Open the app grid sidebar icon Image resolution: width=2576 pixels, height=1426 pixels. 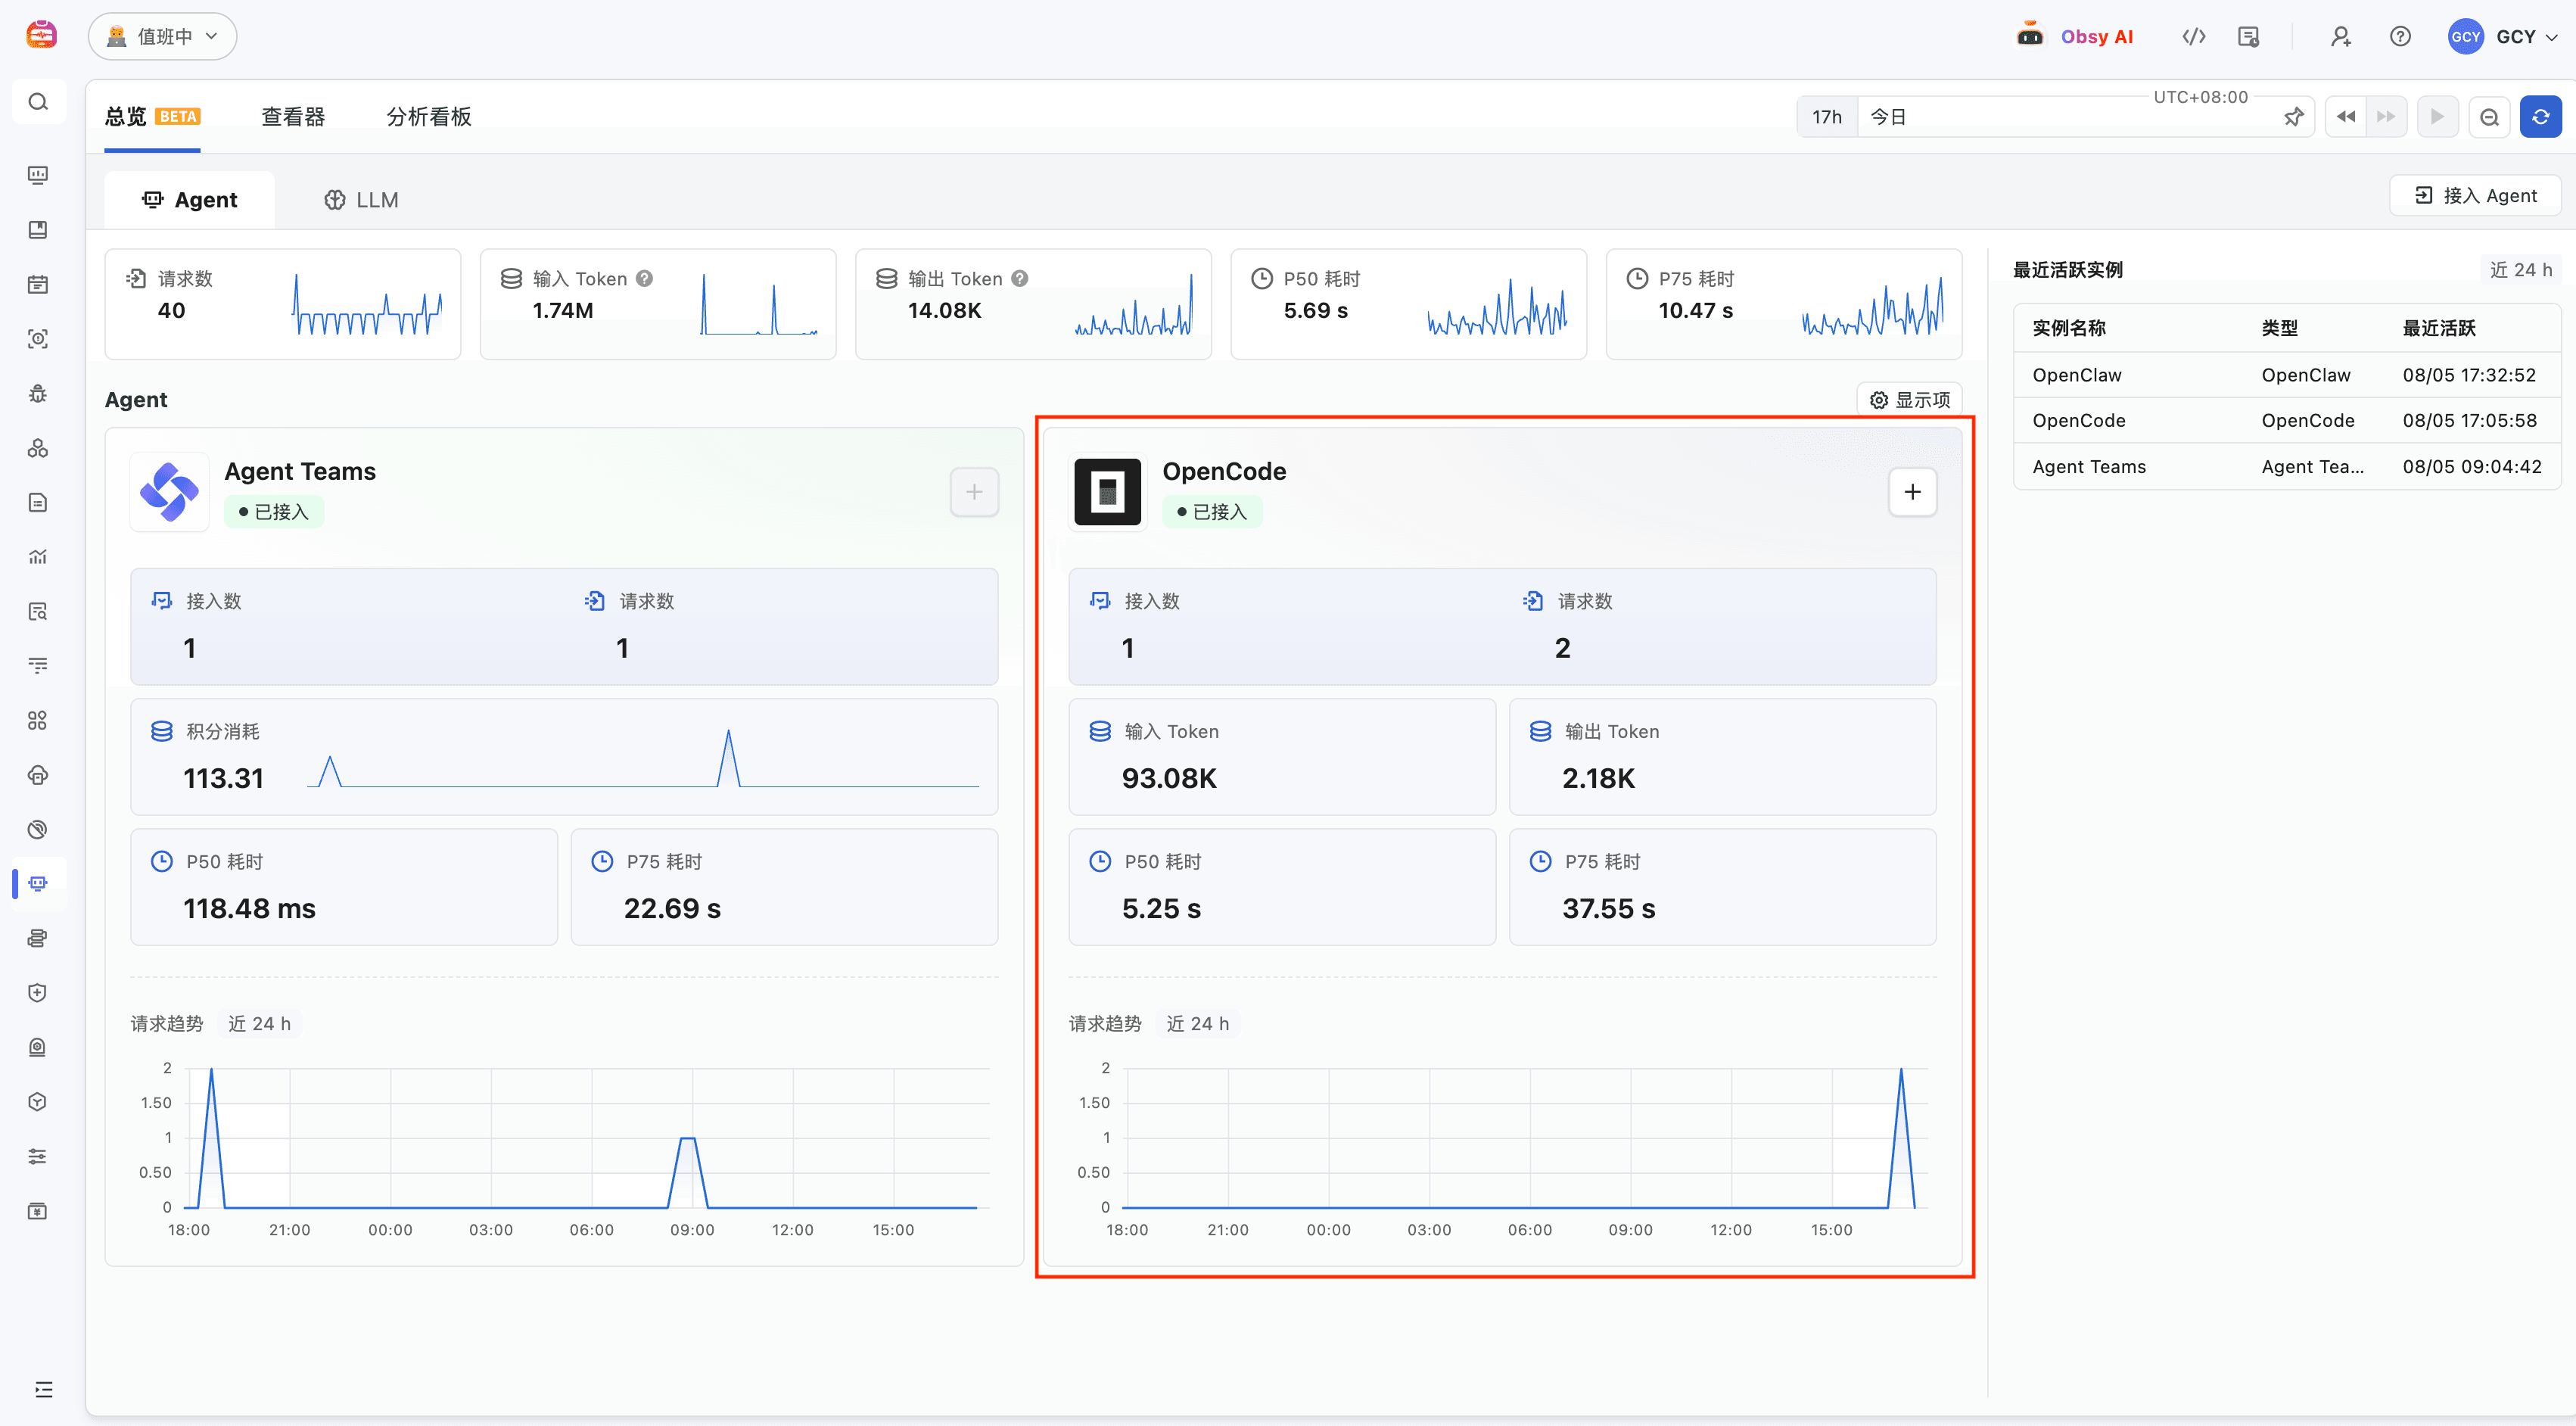[x=38, y=720]
